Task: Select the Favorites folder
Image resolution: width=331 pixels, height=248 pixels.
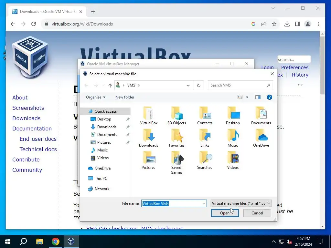Action: (x=176, y=138)
